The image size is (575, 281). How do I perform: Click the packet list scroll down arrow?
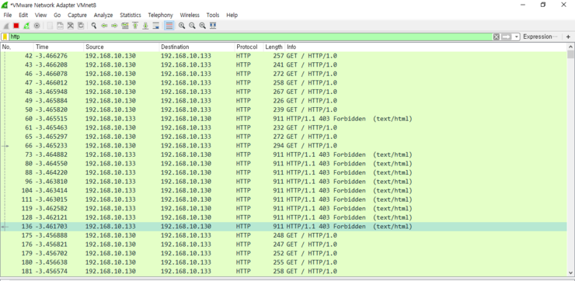570,272
